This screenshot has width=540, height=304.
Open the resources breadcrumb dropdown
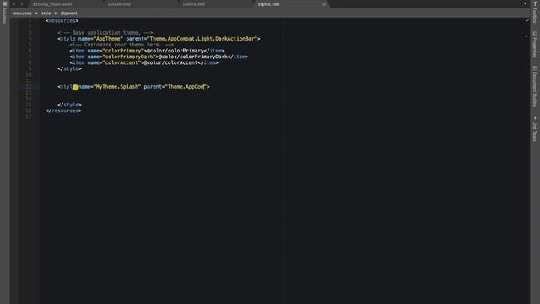[22, 14]
